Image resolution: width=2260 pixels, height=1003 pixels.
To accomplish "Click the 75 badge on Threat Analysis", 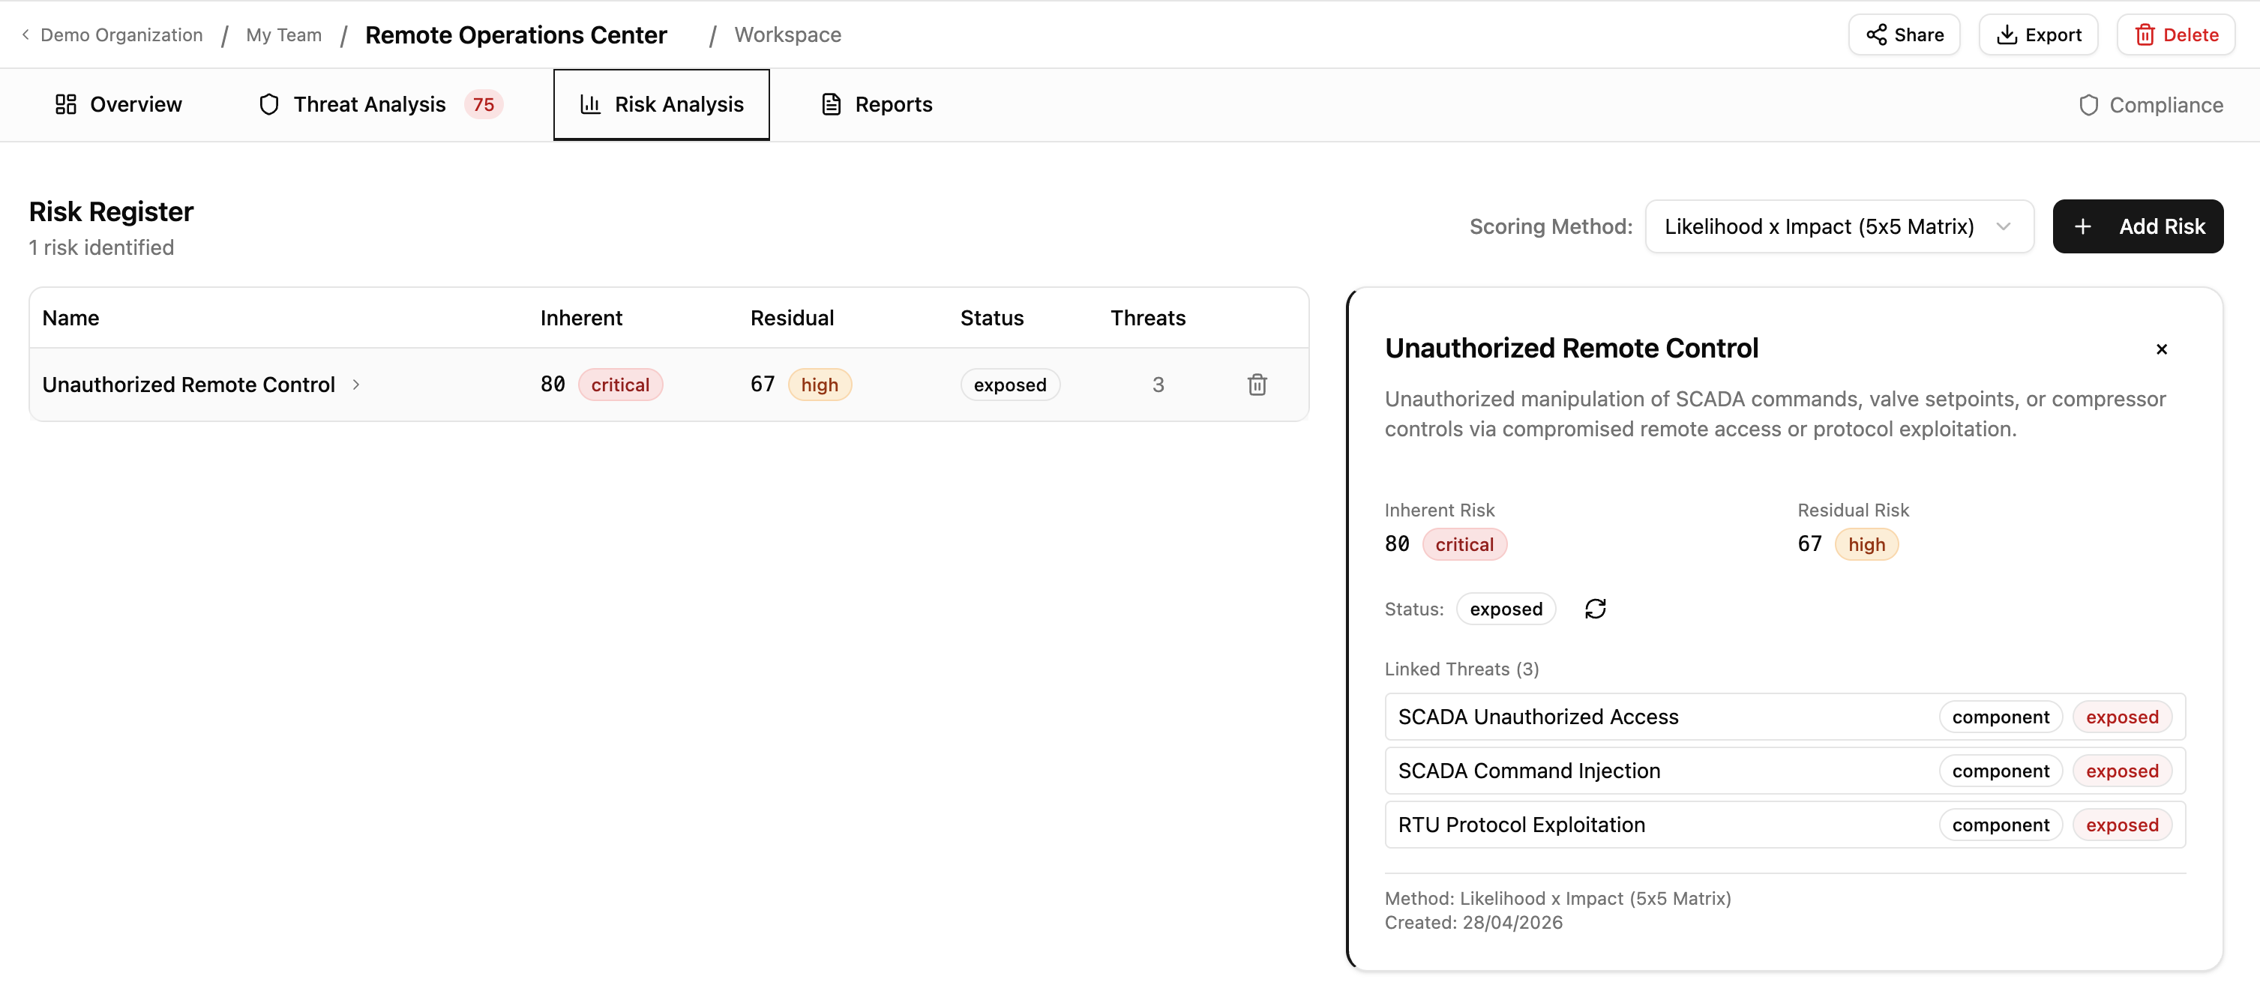I will 484,104.
